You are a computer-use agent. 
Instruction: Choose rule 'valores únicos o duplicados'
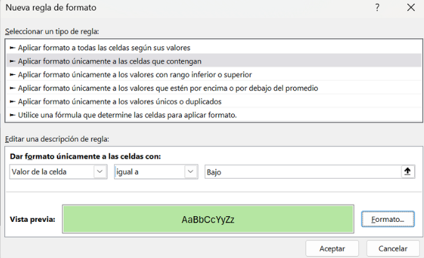214,102
